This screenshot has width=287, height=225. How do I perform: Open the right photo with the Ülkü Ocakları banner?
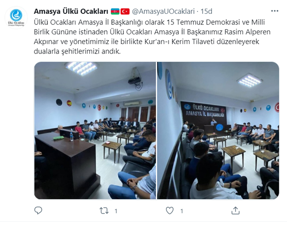(218, 130)
